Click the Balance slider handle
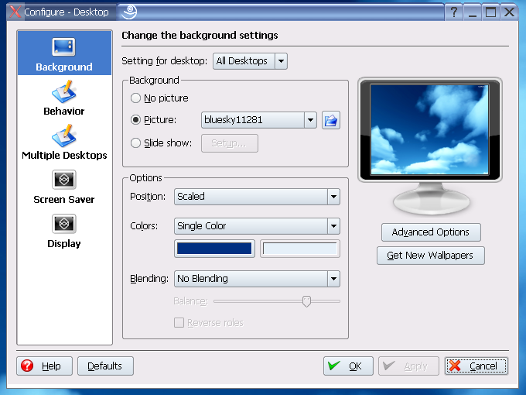The height and width of the screenshot is (395, 526). (306, 301)
